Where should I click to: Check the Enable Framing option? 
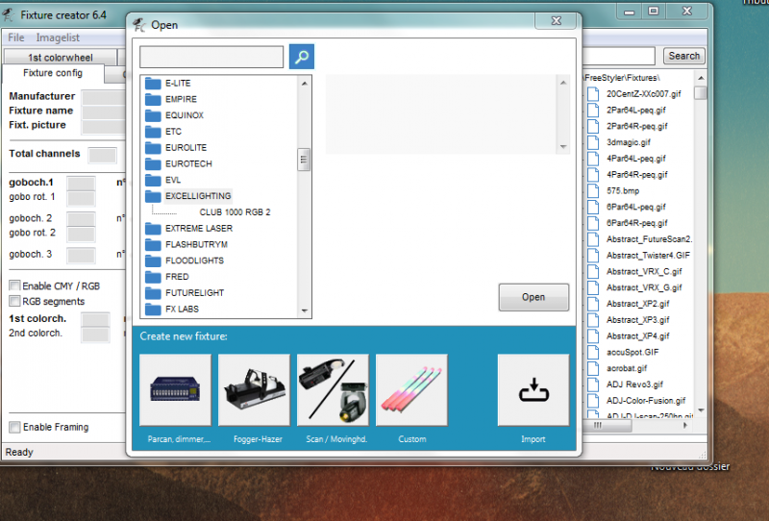pos(14,427)
